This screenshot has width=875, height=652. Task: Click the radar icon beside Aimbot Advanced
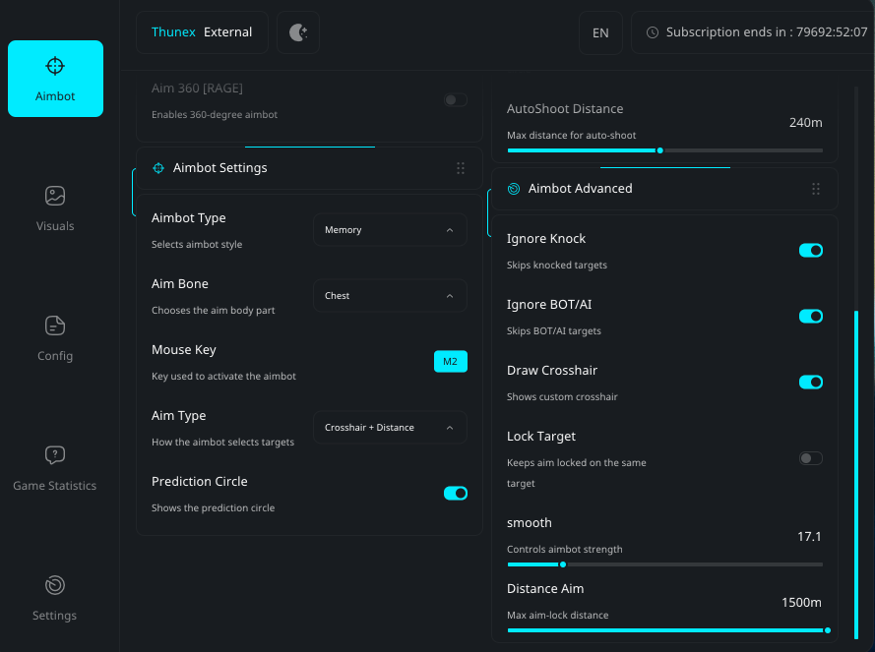tap(514, 189)
